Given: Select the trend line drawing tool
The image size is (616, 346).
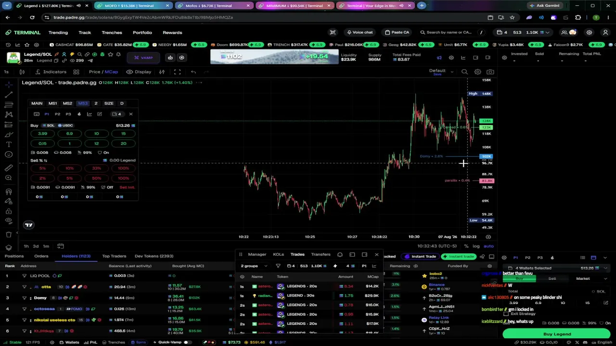Looking at the screenshot, I should (9, 95).
